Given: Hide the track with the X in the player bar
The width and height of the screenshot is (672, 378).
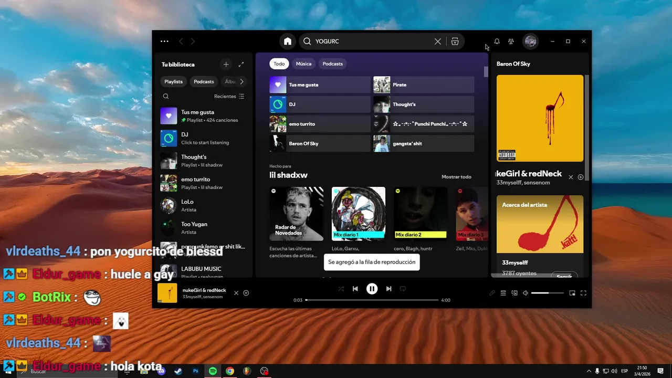Looking at the screenshot, I should (236, 293).
